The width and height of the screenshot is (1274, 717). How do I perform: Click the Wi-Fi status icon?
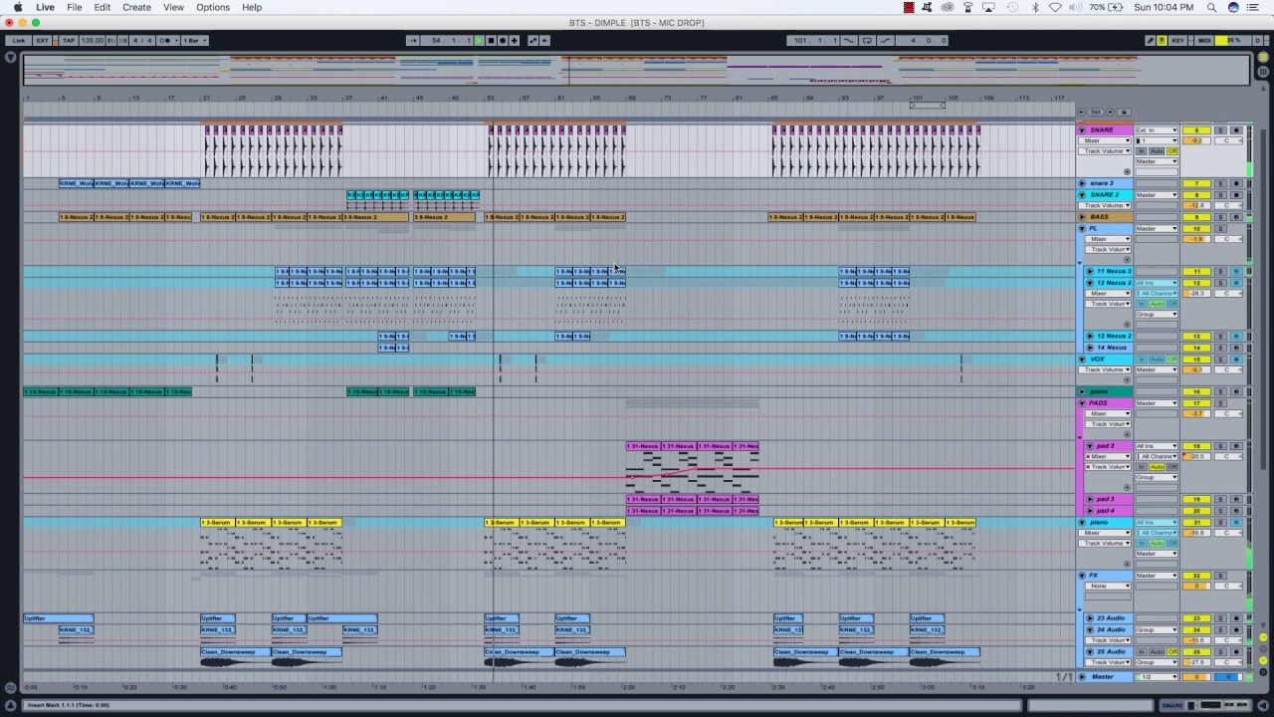(x=1056, y=7)
